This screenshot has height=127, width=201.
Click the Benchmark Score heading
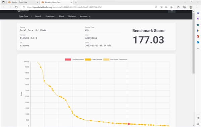(148, 31)
